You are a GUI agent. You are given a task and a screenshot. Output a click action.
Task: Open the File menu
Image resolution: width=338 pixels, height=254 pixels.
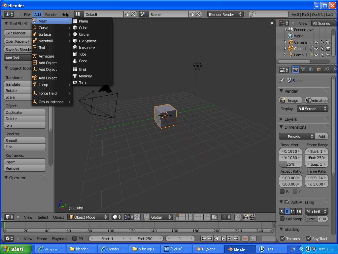(27, 15)
